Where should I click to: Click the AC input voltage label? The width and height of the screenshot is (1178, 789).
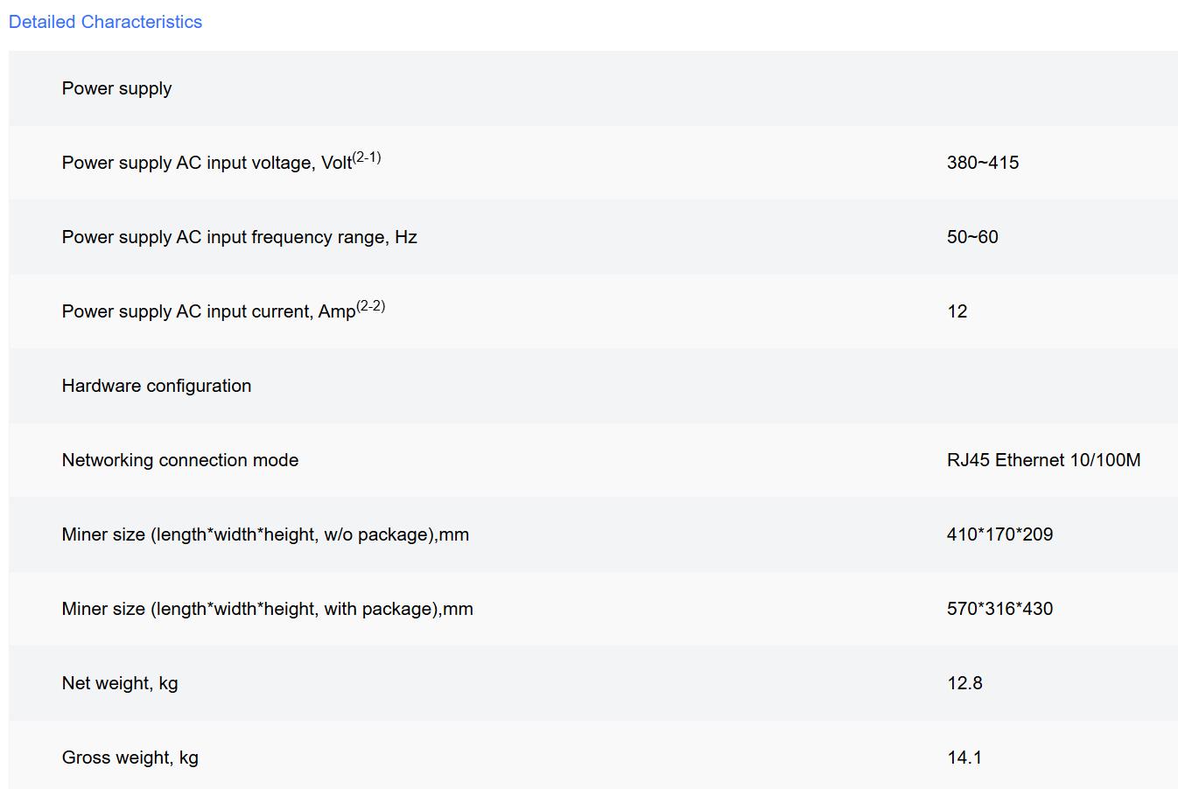pyautogui.click(x=206, y=164)
